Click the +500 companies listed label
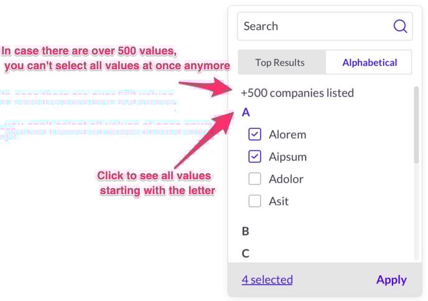Viewport: 428px width, 301px height. coord(297,93)
